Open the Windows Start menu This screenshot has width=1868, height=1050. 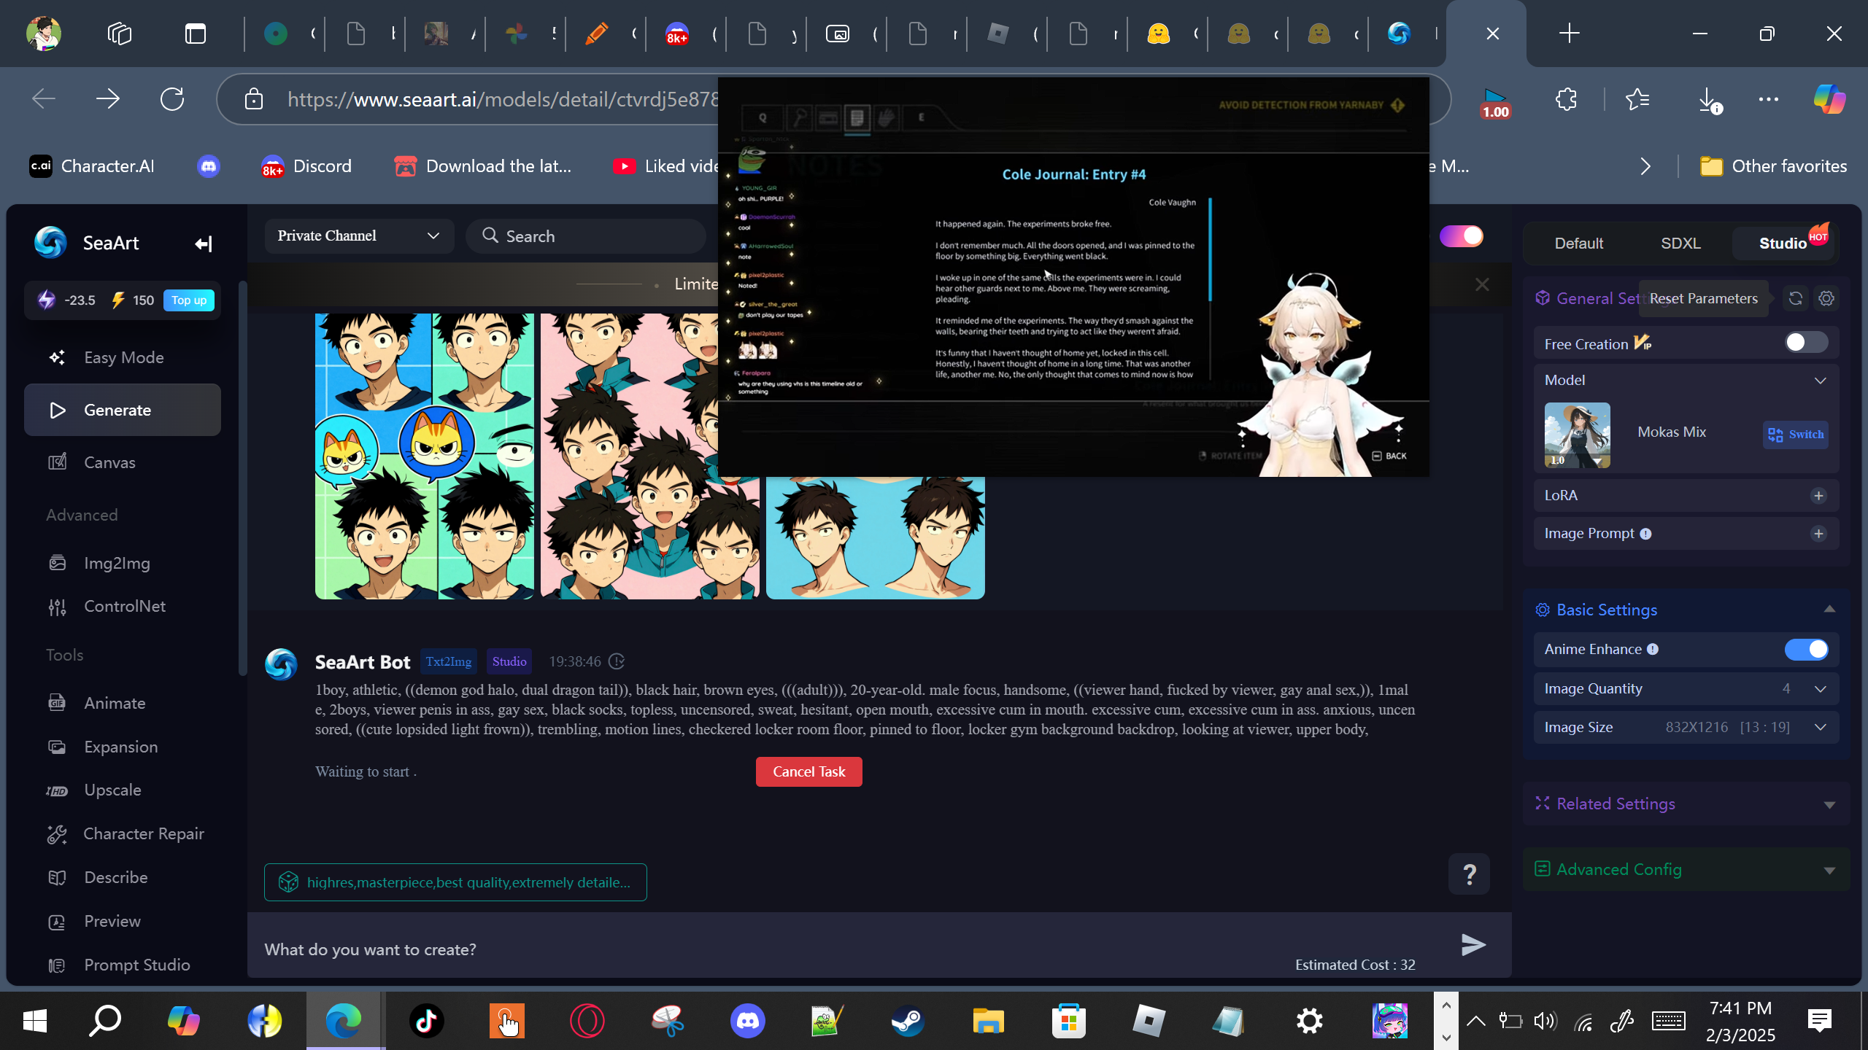point(35,1020)
